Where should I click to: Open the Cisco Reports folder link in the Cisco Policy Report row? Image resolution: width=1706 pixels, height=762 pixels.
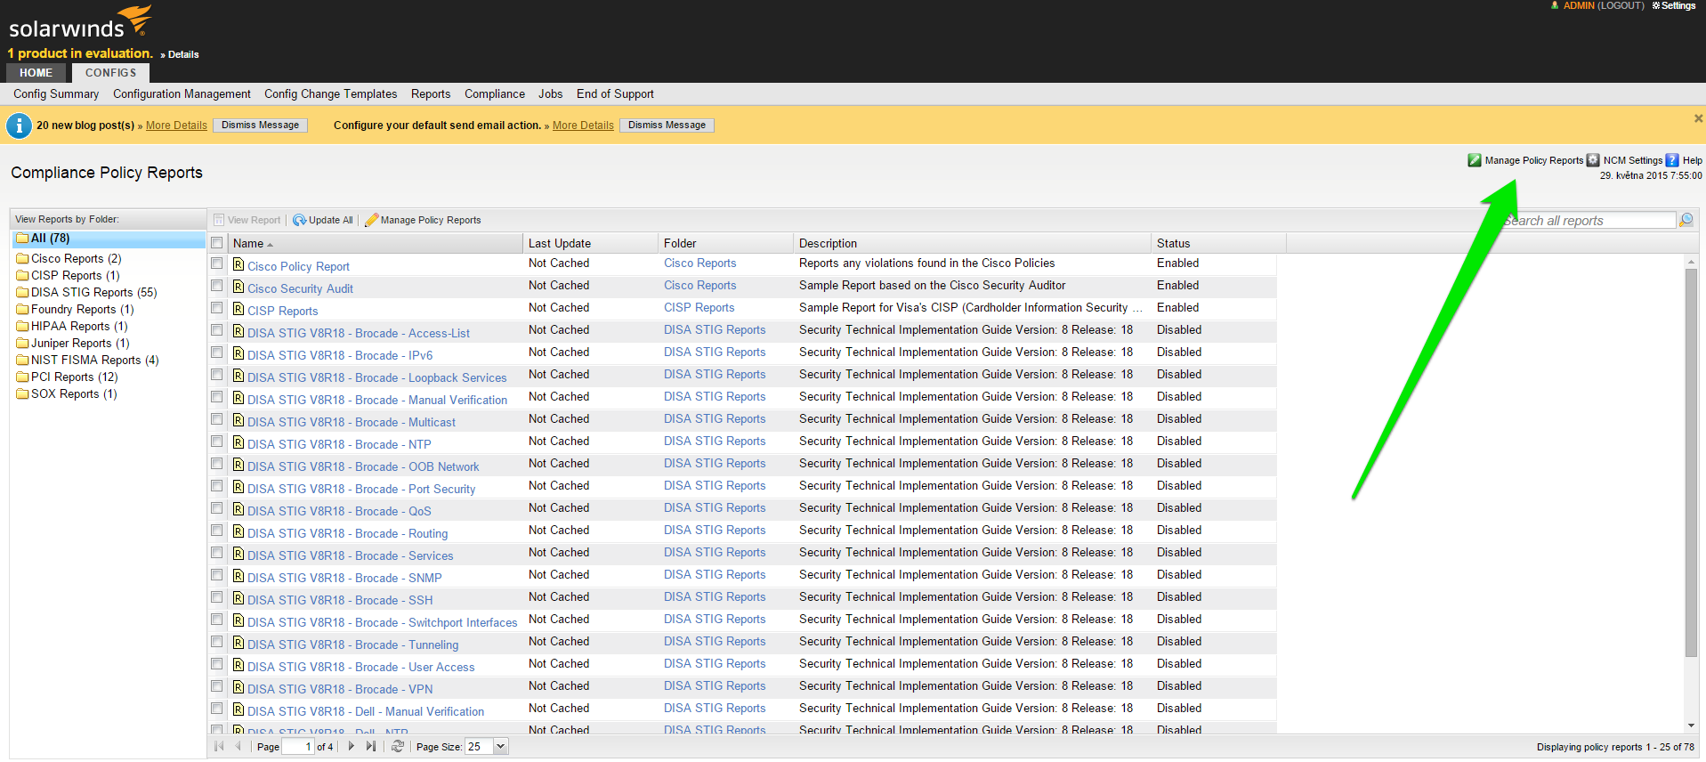tap(699, 263)
